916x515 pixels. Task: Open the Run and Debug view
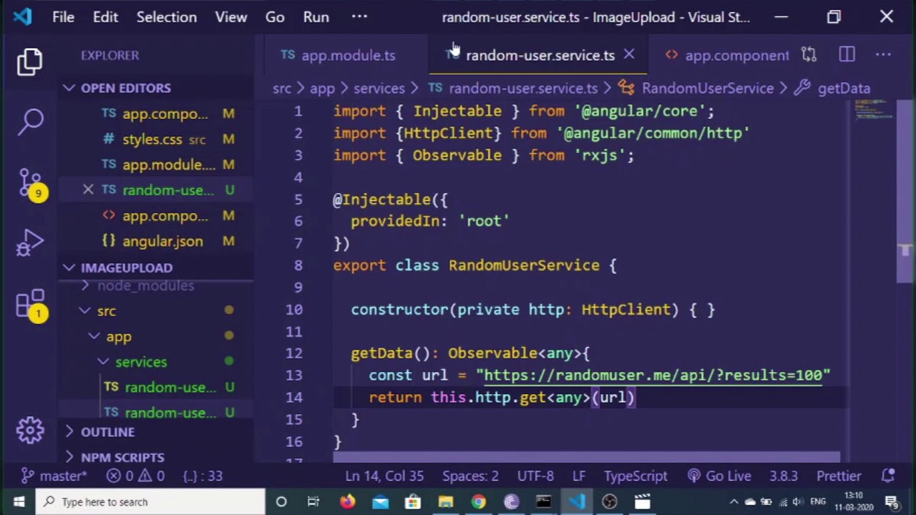(30, 243)
